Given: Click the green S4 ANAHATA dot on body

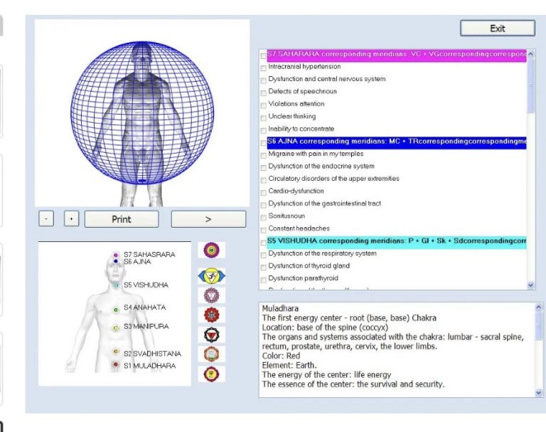Looking at the screenshot, I should (x=116, y=310).
